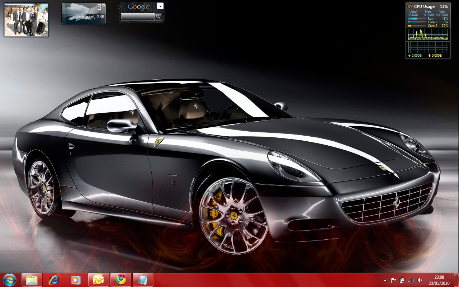Open Windows Explorer from the taskbar
The width and height of the screenshot is (459, 287).
click(x=32, y=280)
